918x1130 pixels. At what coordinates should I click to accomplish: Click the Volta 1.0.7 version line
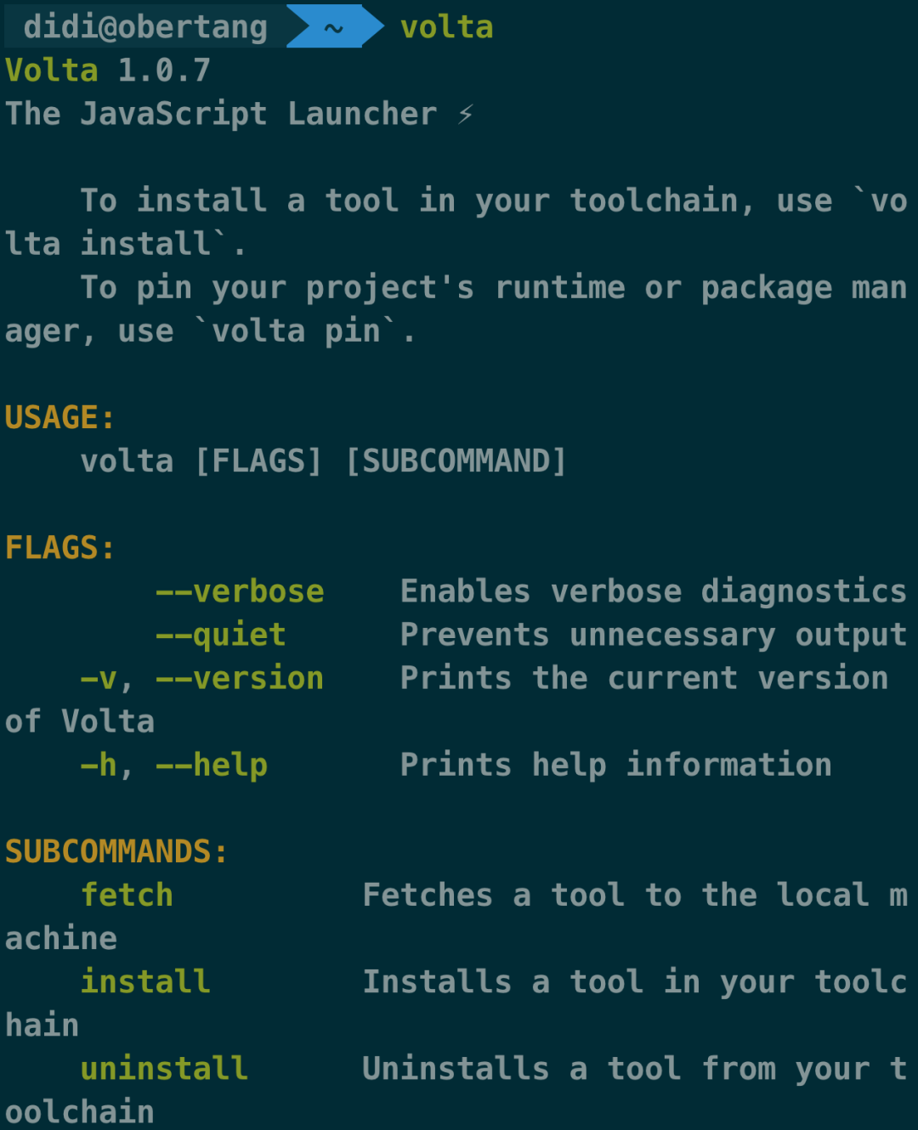click(108, 71)
